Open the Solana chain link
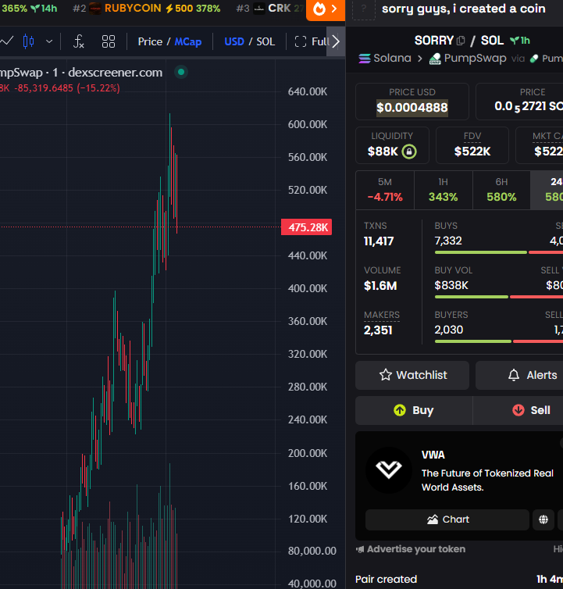563x589 pixels. [x=385, y=59]
